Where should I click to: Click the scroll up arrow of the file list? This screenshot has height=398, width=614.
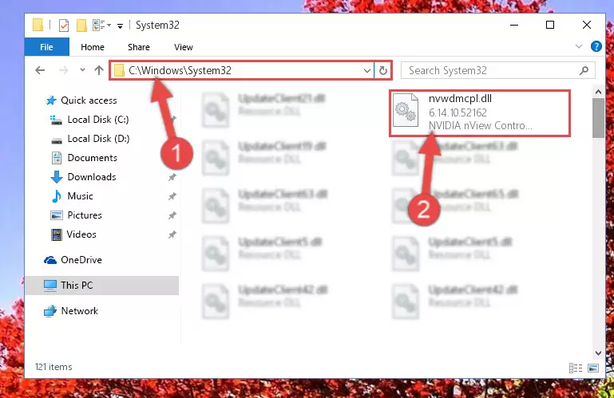pos(598,92)
